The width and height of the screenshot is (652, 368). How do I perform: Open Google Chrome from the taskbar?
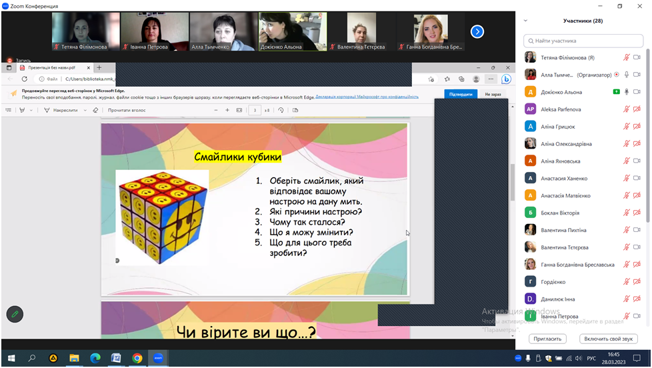point(137,358)
